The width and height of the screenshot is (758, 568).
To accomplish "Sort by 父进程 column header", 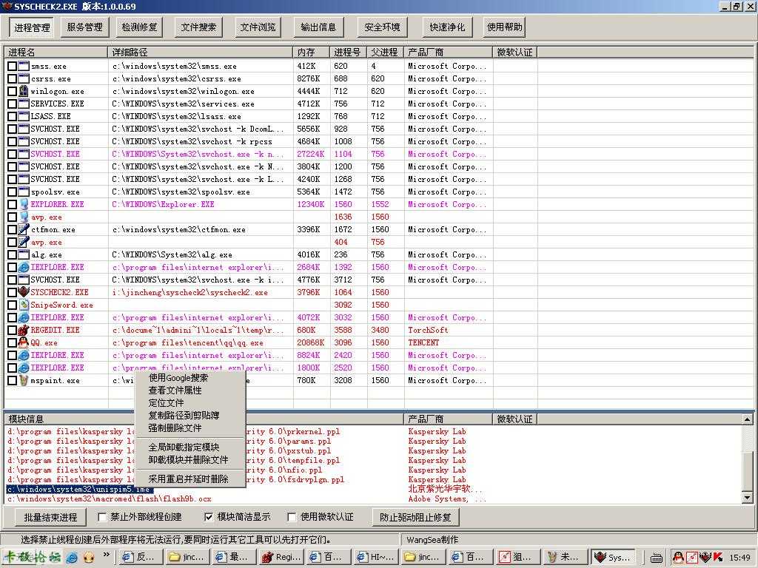I will tap(385, 53).
